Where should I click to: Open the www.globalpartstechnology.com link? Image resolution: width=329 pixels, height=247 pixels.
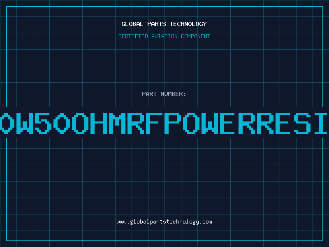[x=164, y=222]
